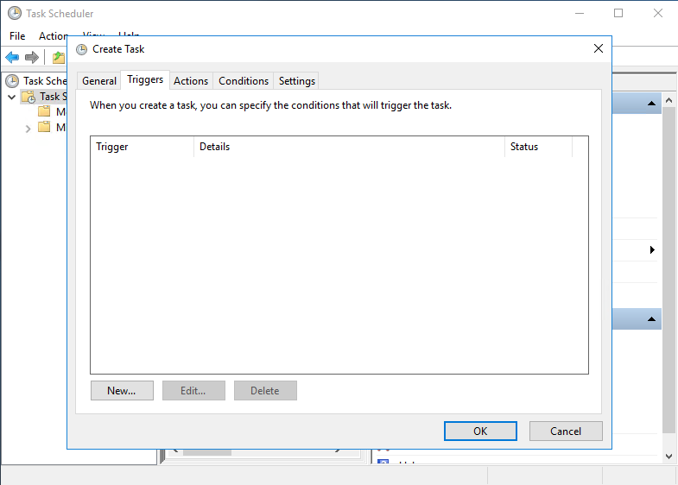Collapse the Task Scheduler Library tree node
The height and width of the screenshot is (485, 678).
coord(12,97)
